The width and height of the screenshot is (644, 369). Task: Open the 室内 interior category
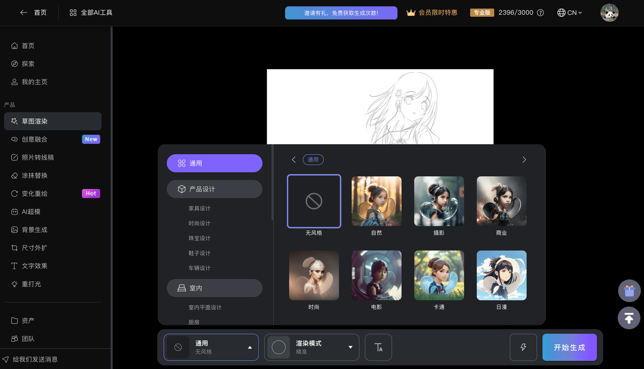[x=215, y=288]
